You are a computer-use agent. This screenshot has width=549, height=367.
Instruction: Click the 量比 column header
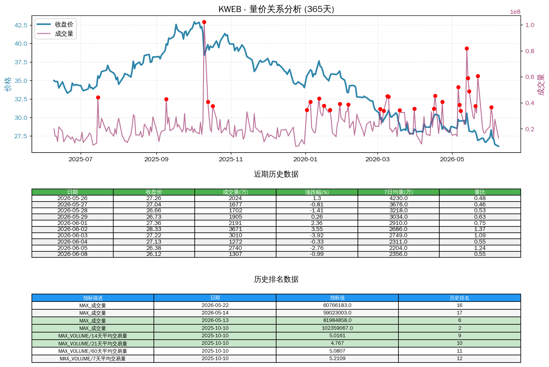(x=480, y=192)
